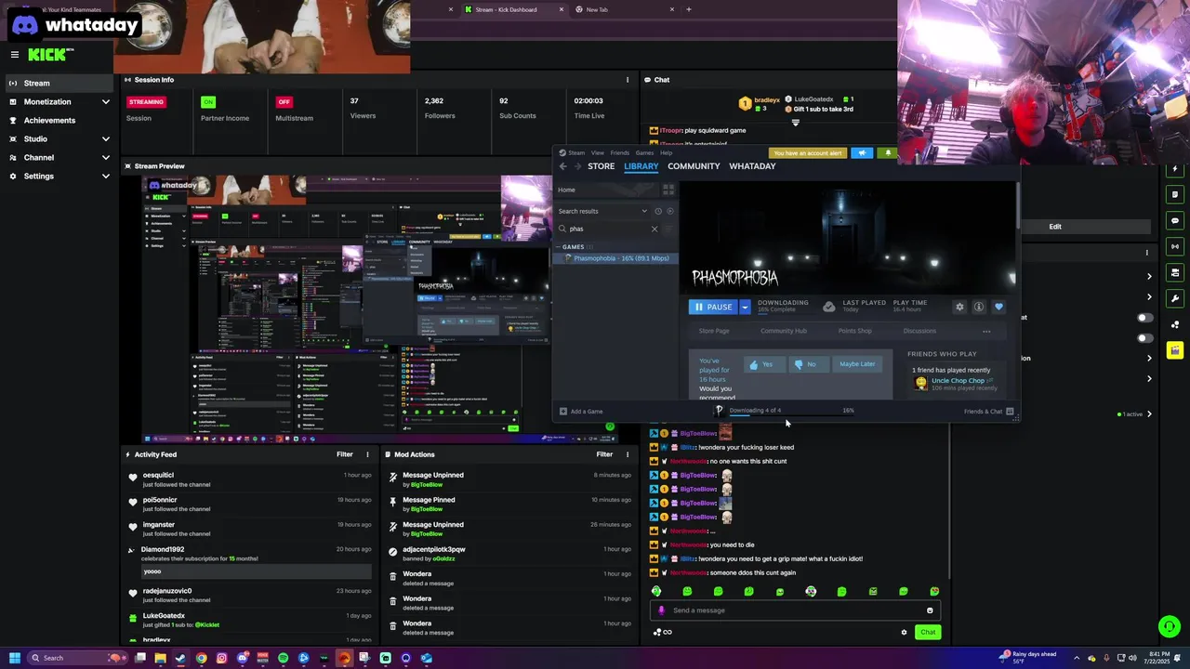Click the Steam announcements megaphone icon
Viewport: 1190px width, 669px height.
tap(862, 153)
